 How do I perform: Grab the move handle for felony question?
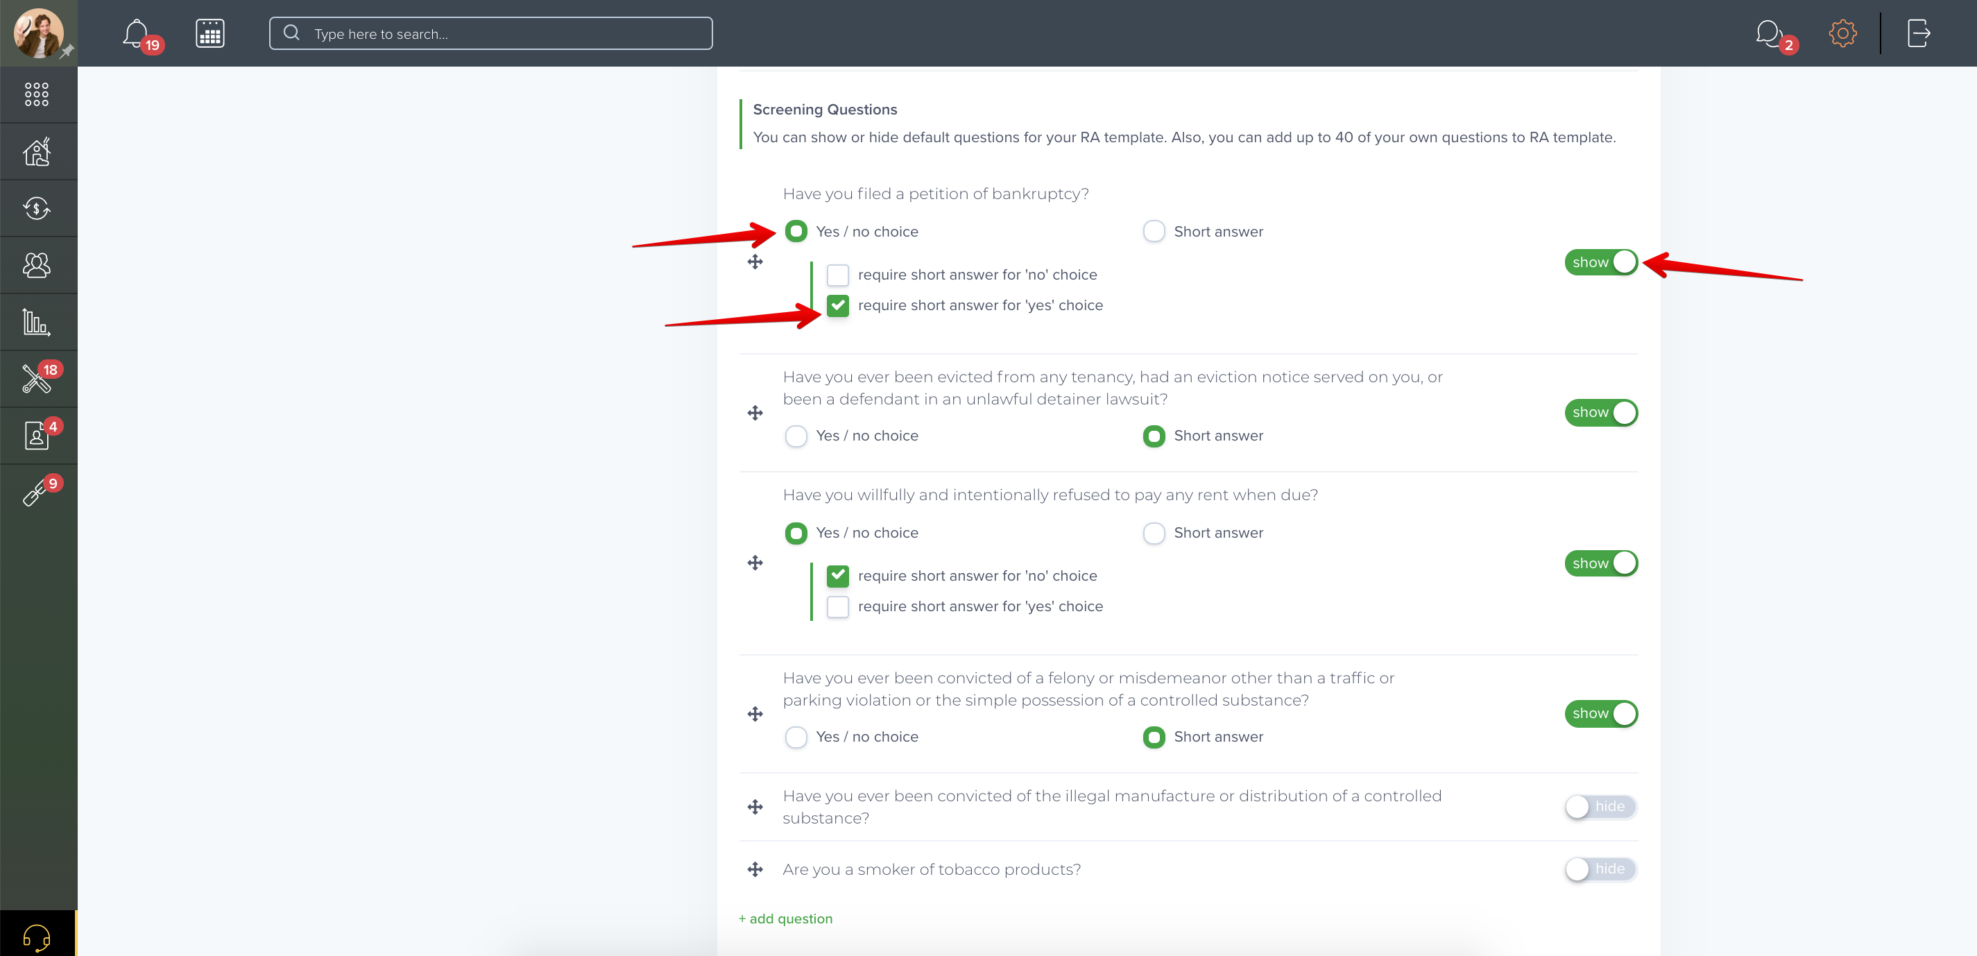755,714
